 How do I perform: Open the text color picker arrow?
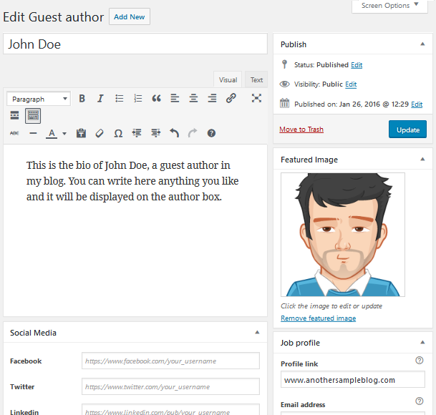coord(64,134)
